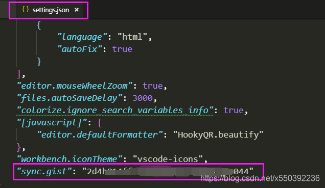Click the "colorize.ignore_search_variables_info" key
Screen dimensions: 325x188
(x=115, y=111)
